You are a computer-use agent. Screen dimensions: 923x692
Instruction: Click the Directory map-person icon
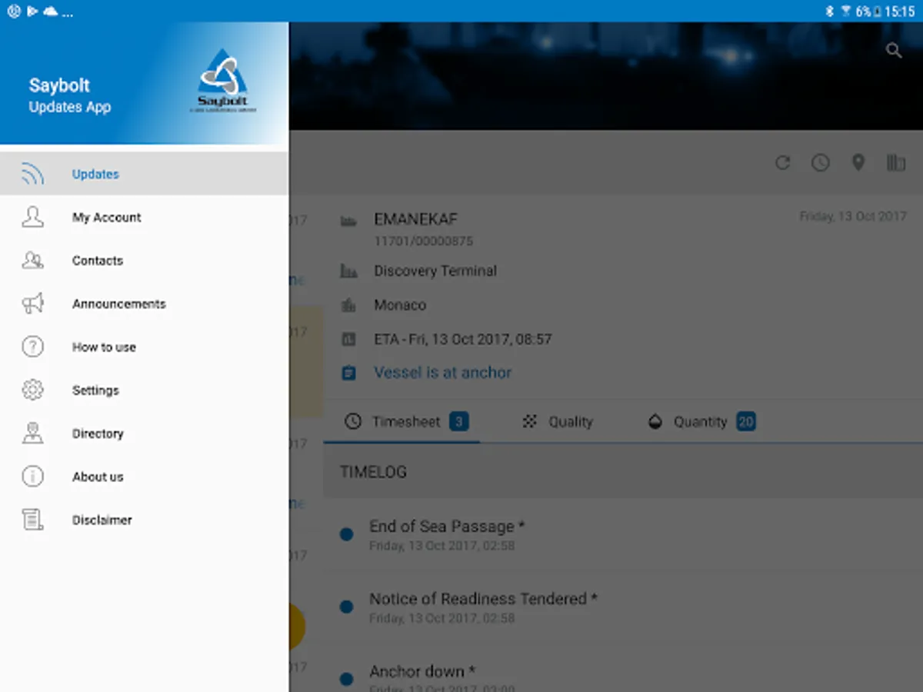click(x=32, y=434)
